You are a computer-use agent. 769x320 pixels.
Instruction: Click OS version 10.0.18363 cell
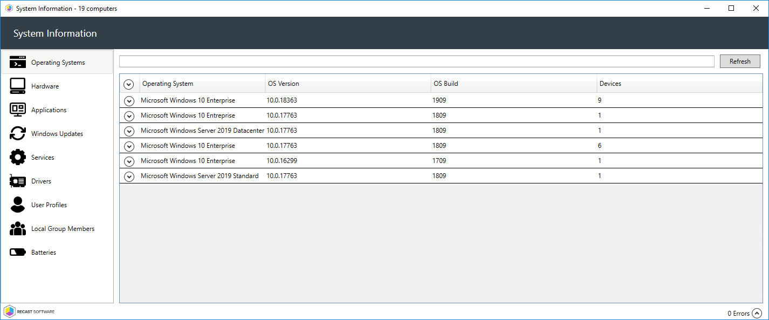pos(281,100)
